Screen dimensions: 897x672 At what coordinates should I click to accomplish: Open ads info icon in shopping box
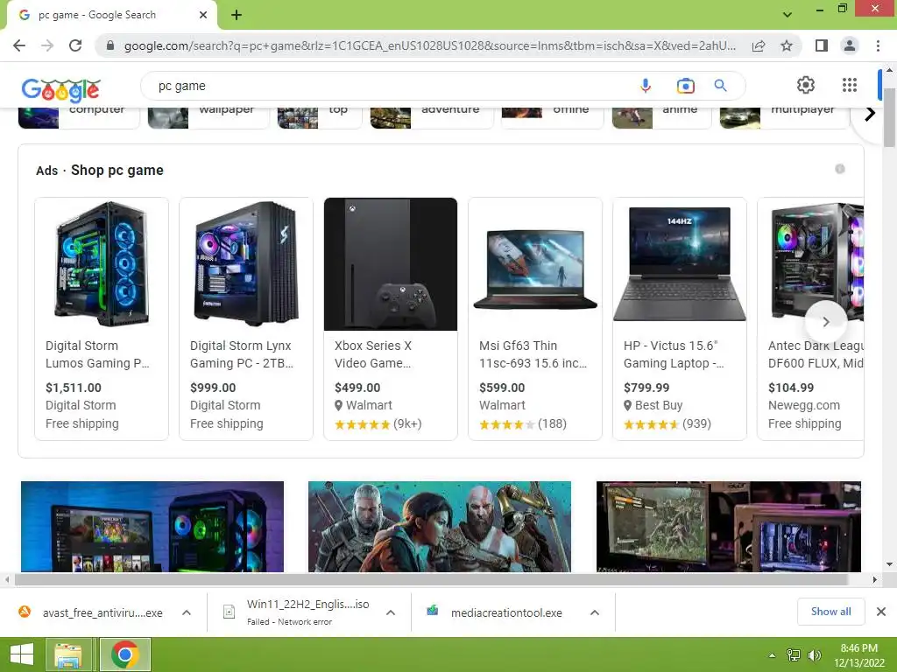point(840,169)
